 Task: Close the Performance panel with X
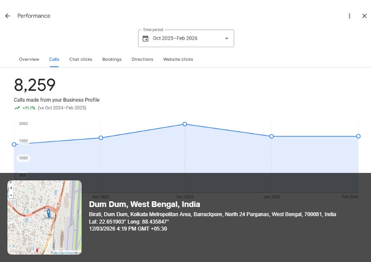click(364, 16)
